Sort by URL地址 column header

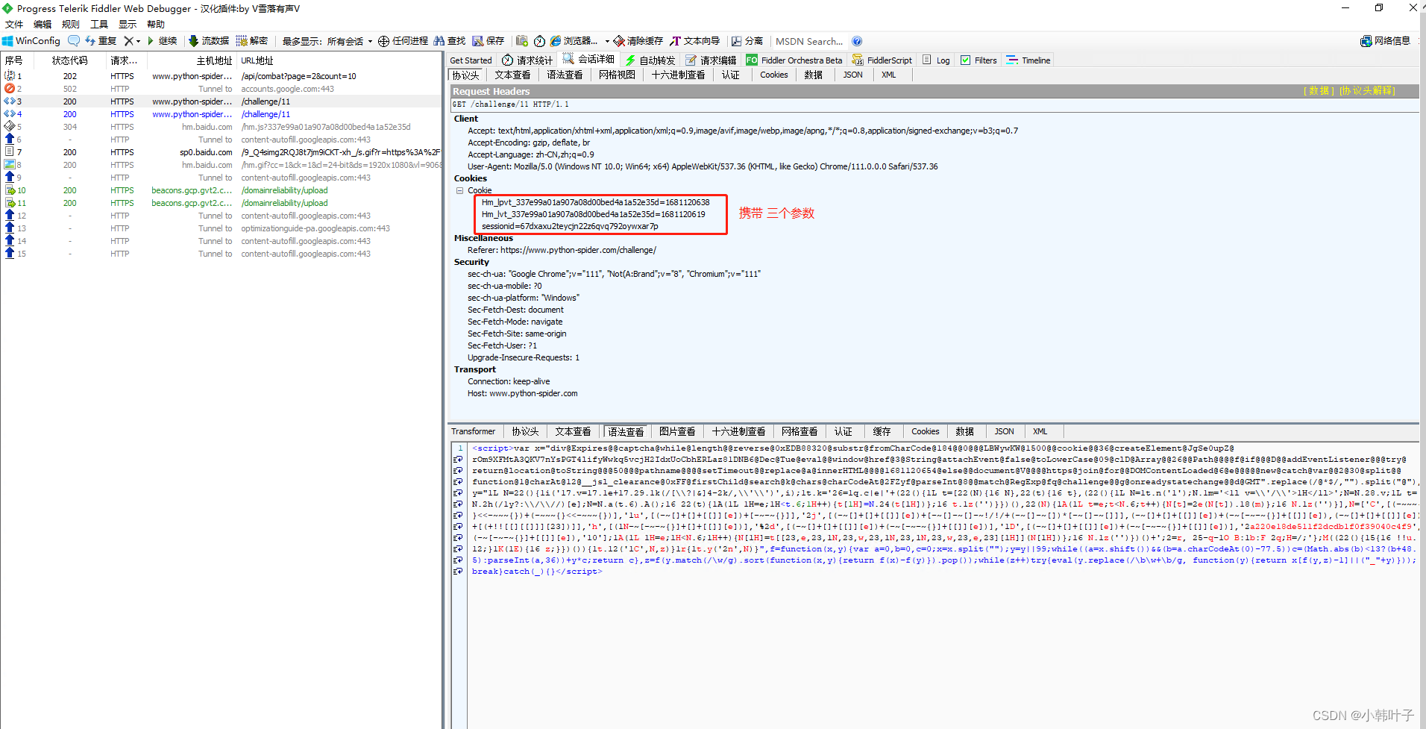[x=339, y=60]
